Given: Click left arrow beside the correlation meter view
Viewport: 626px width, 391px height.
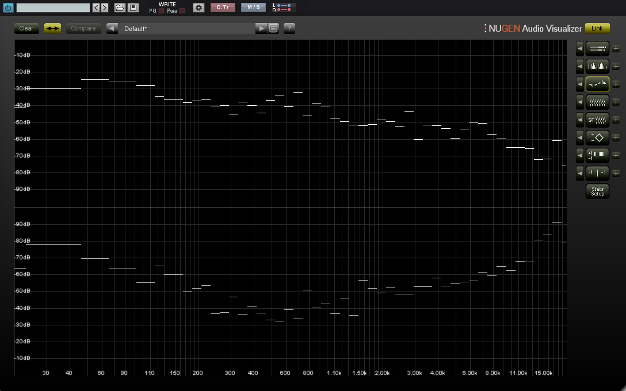Looking at the screenshot, I should click(x=579, y=172).
